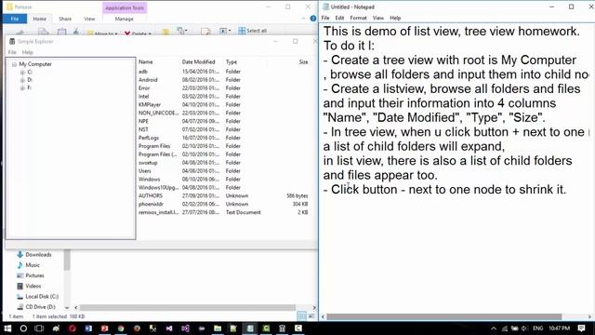Image resolution: width=595 pixels, height=335 pixels.
Task: Open Cortana search circle on taskbar
Action: [x=23, y=328]
